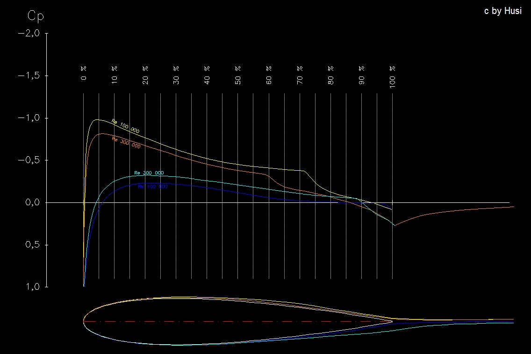Select the blue Re 100 000 curve label
Image resolution: width=531 pixels, height=354 pixels.
tap(152, 187)
